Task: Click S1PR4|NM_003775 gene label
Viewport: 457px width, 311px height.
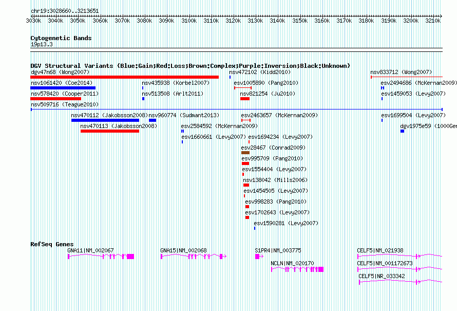Action: [x=278, y=250]
